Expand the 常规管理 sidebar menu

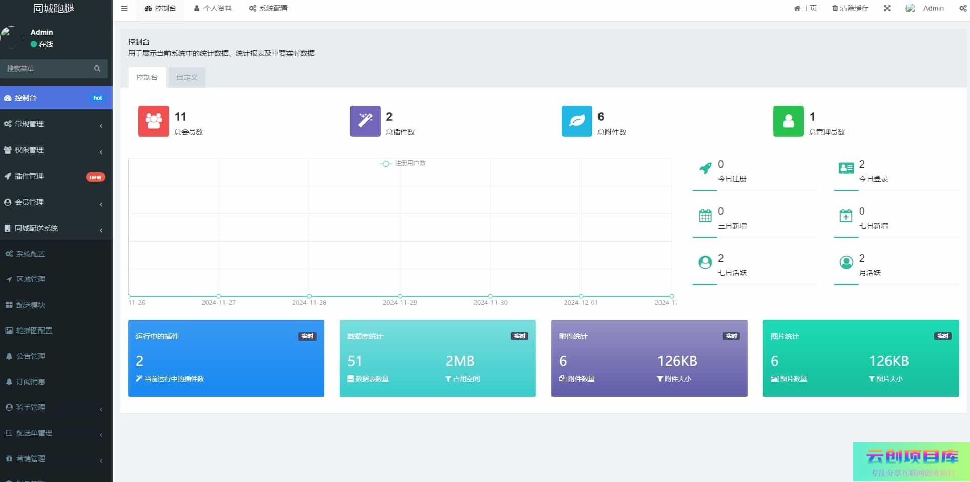(x=54, y=124)
